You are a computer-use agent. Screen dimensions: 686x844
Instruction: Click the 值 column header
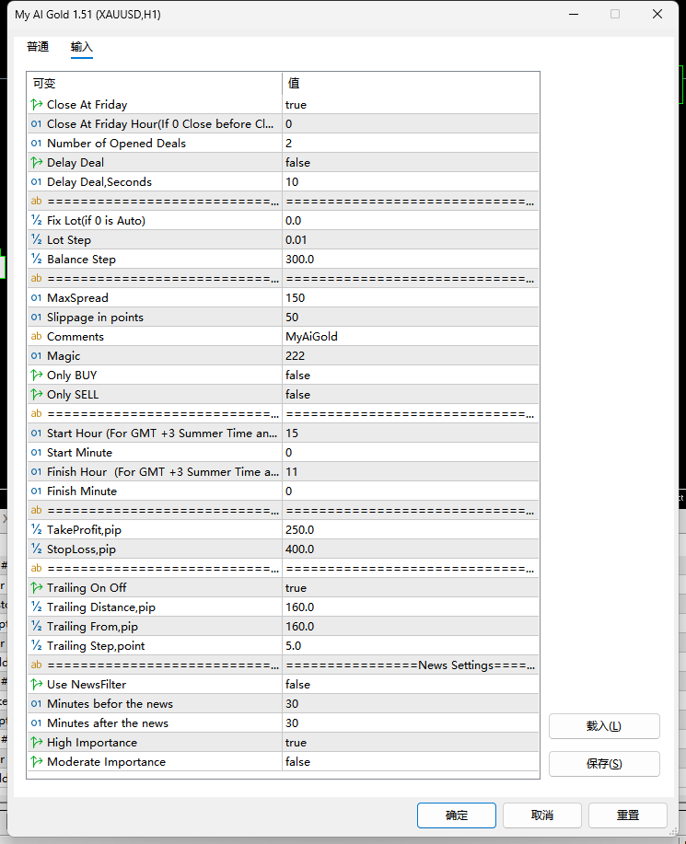coord(411,84)
